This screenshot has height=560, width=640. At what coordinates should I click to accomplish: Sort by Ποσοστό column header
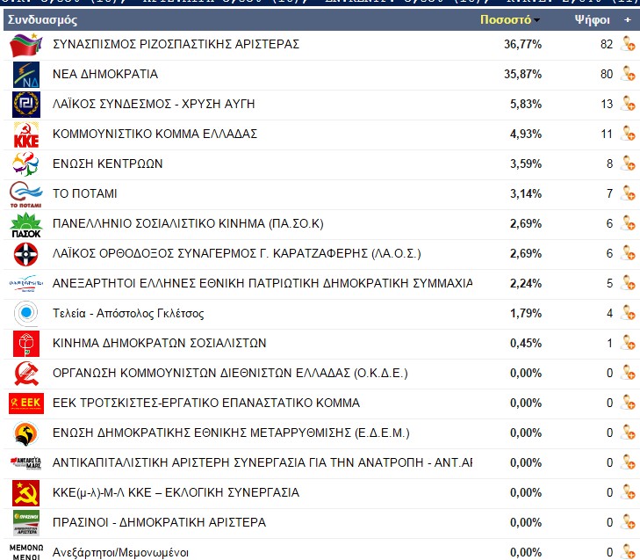[x=506, y=19]
